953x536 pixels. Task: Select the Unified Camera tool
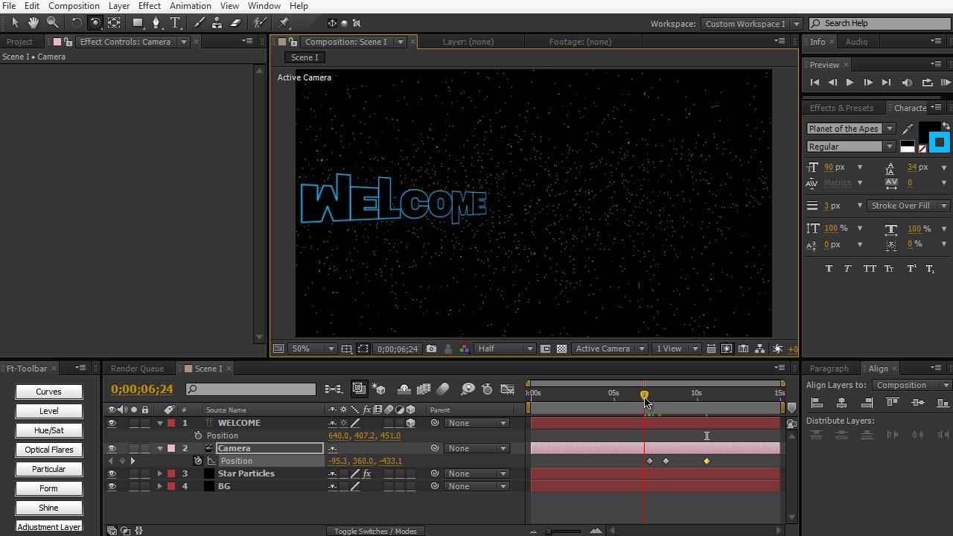[x=95, y=23]
